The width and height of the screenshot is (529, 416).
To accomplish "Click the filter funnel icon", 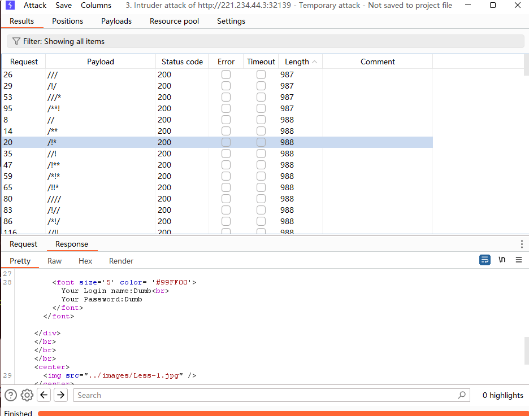I will click(16, 41).
